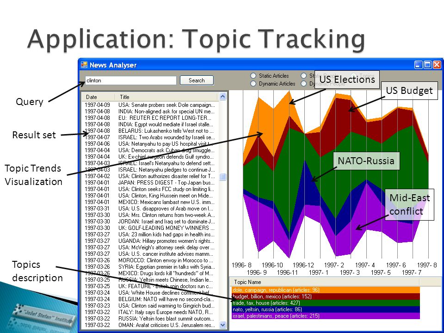Screen dimensions: 444x333
Task: Open row 'USA: White House declines comment'
Action: pos(150,293)
